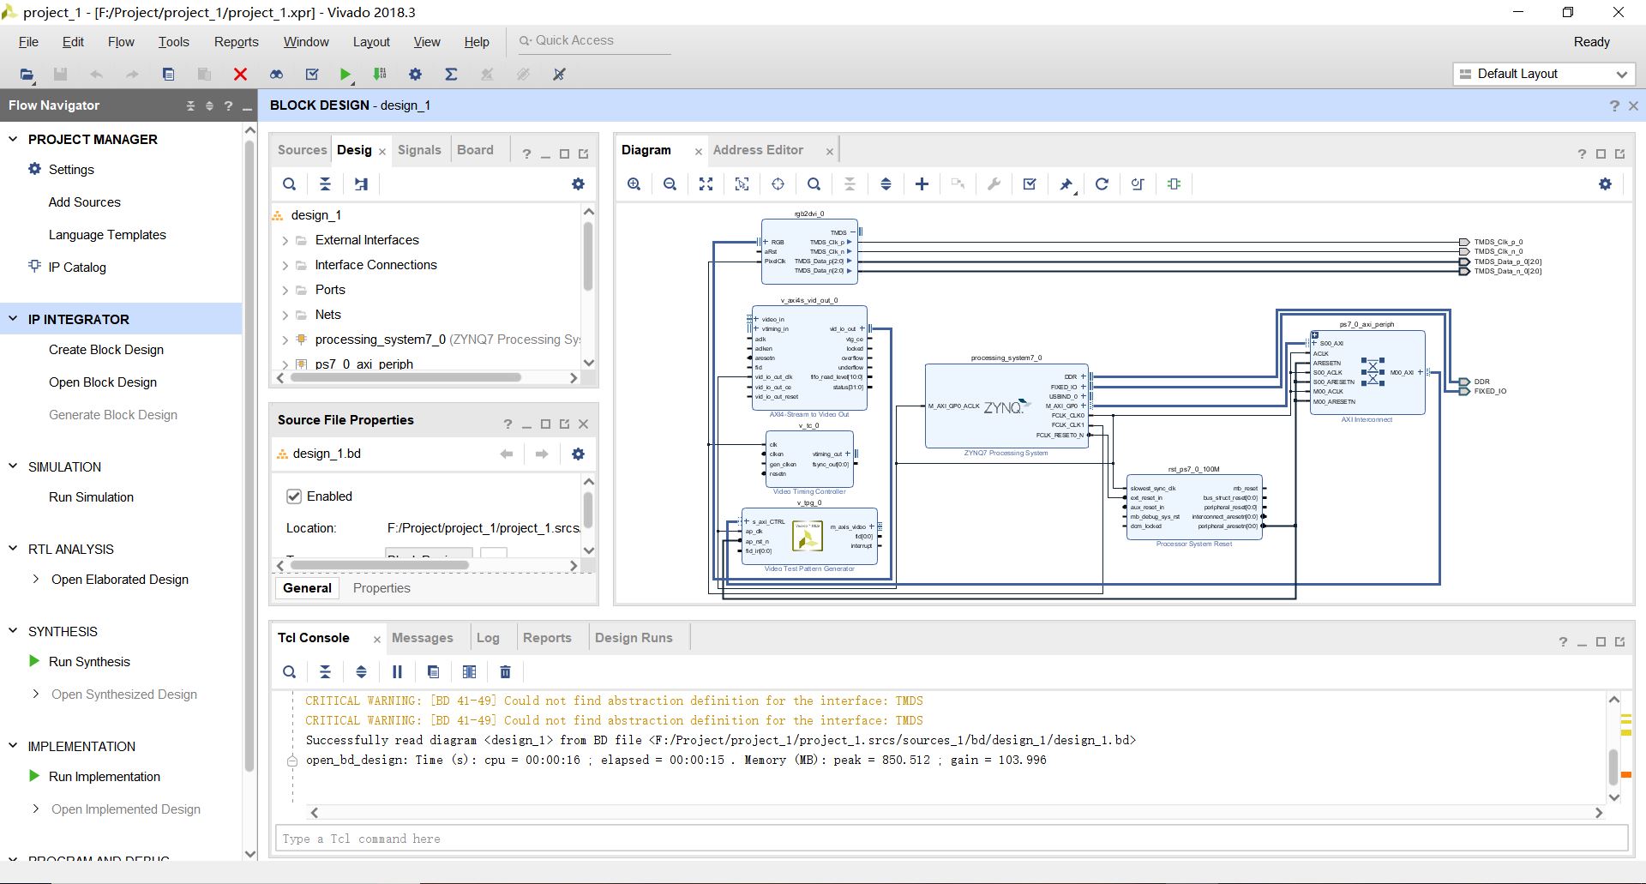Click Copy icon in Tcl Console toolbar
The image size is (1646, 884).
click(433, 672)
